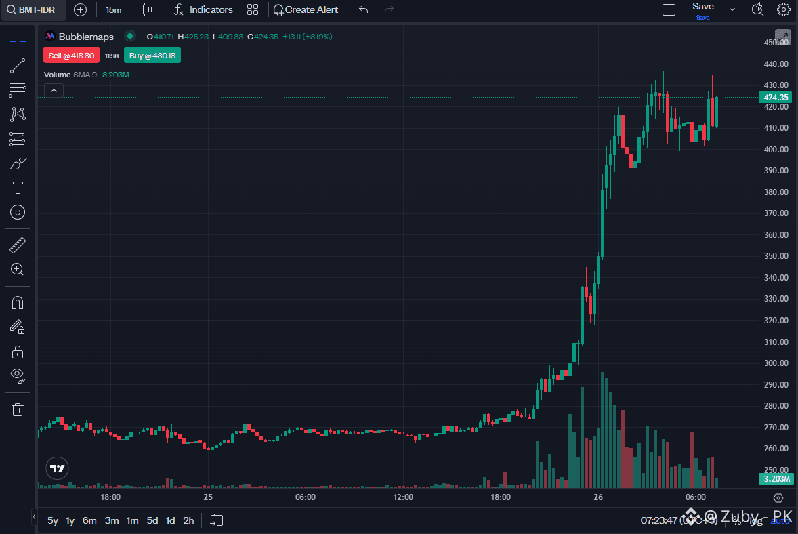Click the 26 date label on time axis
The image size is (798, 534).
tap(598, 497)
